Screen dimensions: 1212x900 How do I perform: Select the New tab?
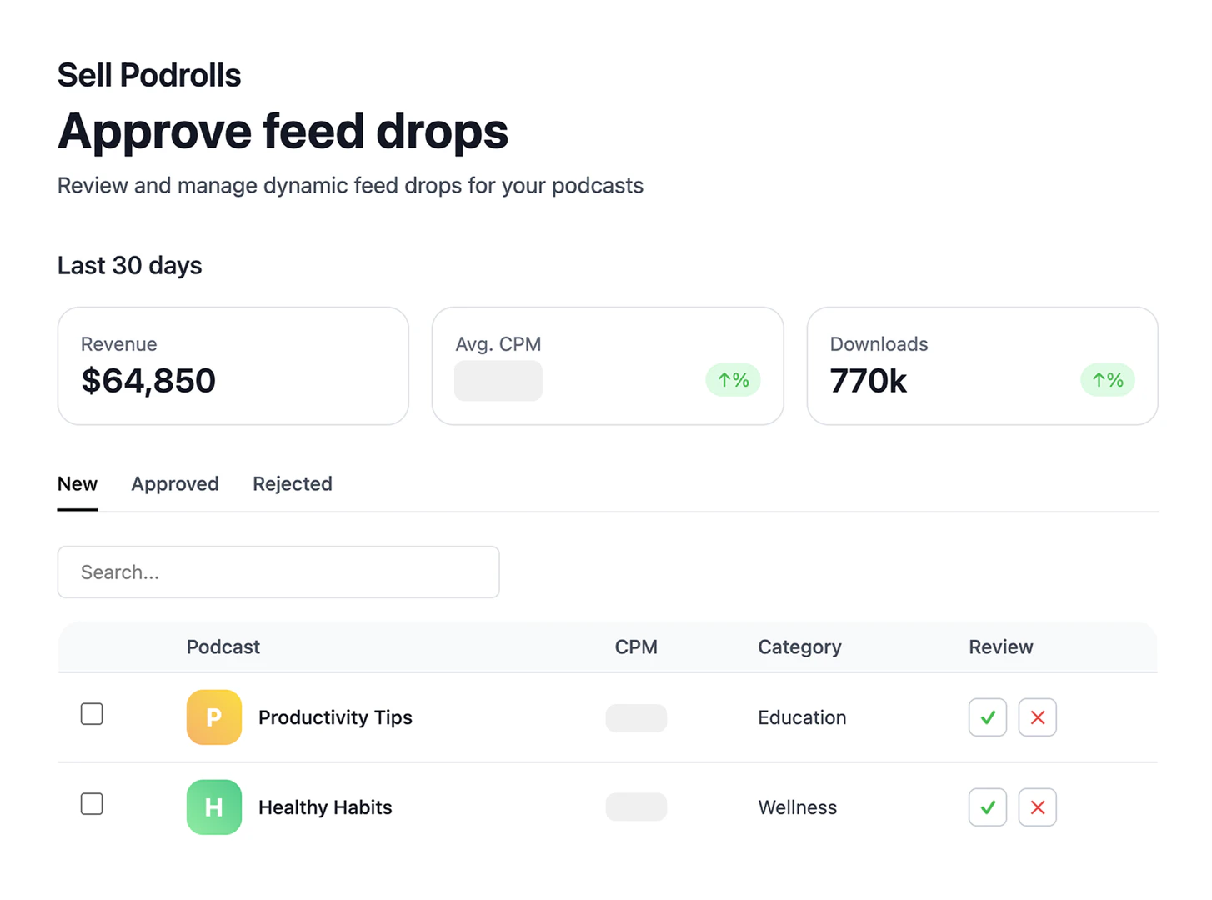77,483
